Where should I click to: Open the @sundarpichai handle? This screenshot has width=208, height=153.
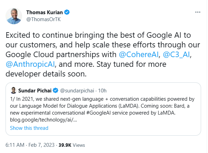[x=77, y=91]
